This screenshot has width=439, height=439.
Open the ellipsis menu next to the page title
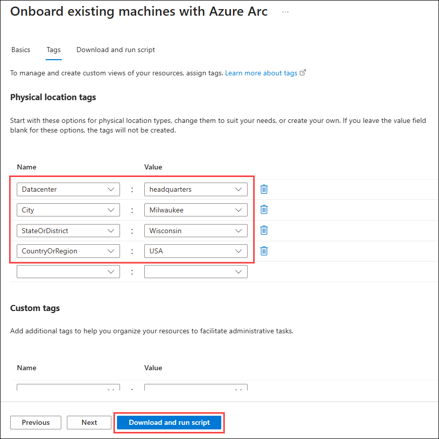point(285,11)
